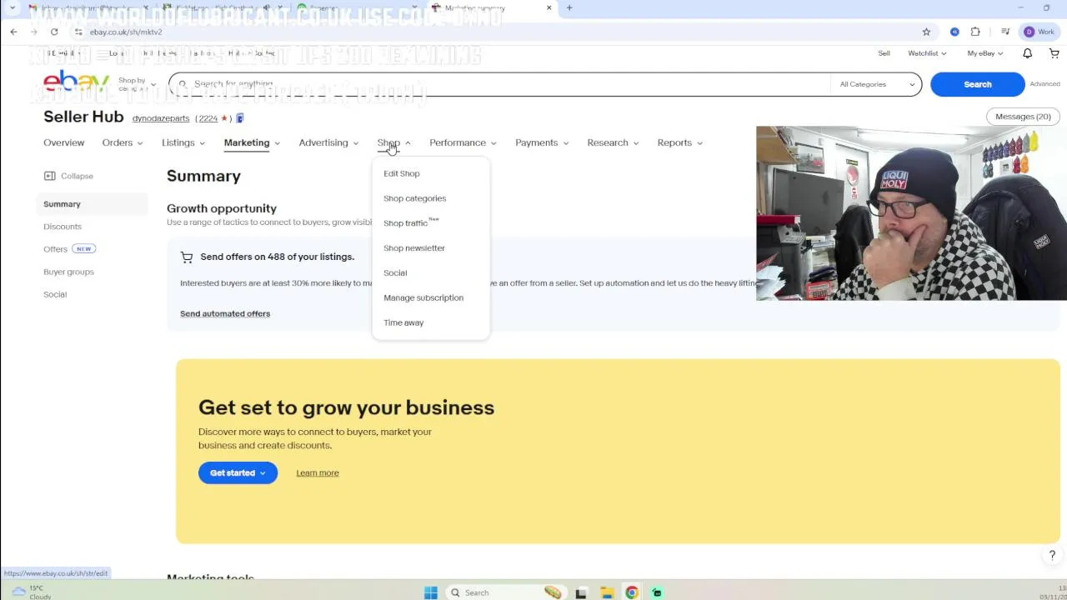Reload the page with refresh icon
1067x600 pixels.
pos(54,32)
